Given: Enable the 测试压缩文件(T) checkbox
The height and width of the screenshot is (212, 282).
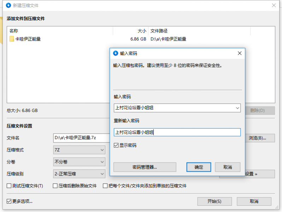Looking at the screenshot, I should tap(9, 186).
